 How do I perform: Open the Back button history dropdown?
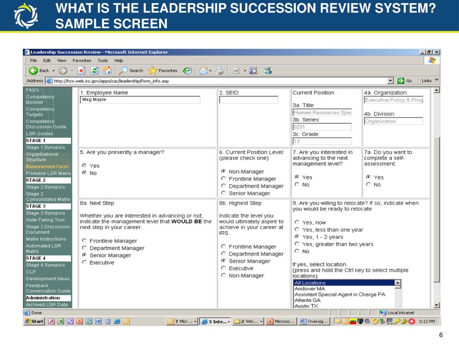click(54, 71)
